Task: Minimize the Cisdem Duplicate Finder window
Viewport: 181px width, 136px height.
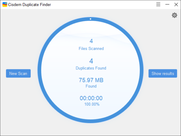Action: (167, 4)
